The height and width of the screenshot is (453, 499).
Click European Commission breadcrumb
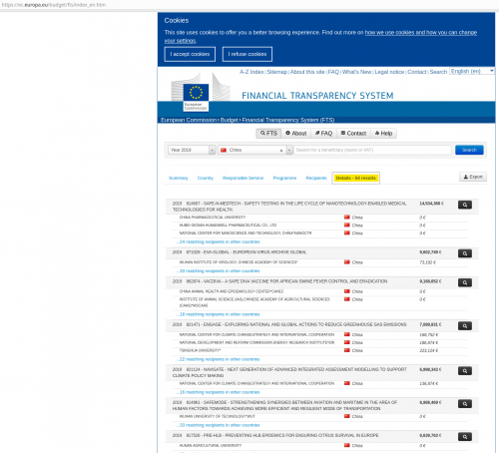click(189, 120)
